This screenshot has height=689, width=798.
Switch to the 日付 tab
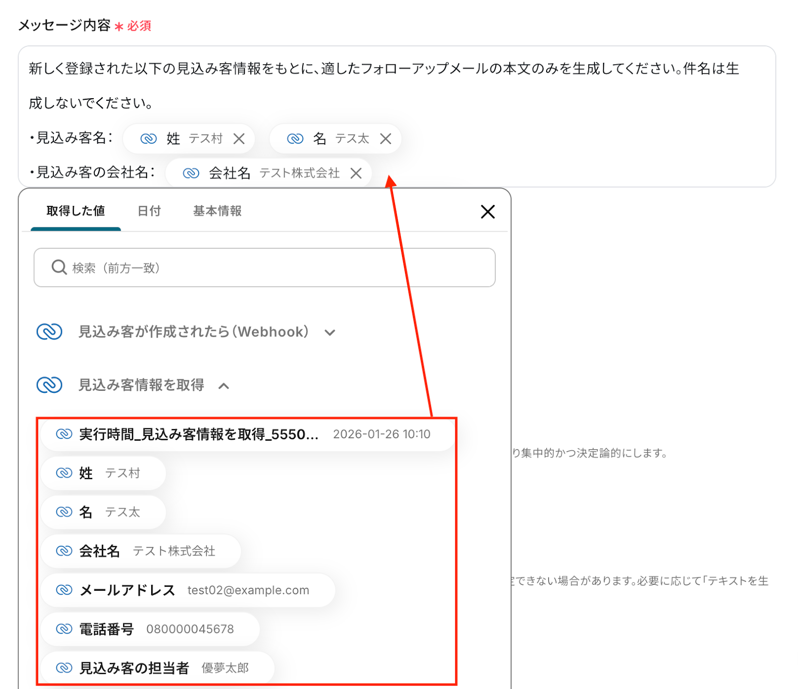[149, 211]
